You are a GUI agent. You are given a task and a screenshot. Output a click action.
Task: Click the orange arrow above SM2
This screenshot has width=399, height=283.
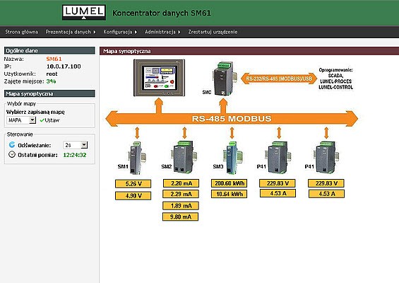click(184, 133)
